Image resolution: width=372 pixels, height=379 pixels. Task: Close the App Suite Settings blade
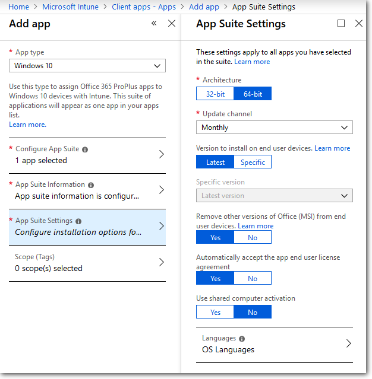click(358, 24)
